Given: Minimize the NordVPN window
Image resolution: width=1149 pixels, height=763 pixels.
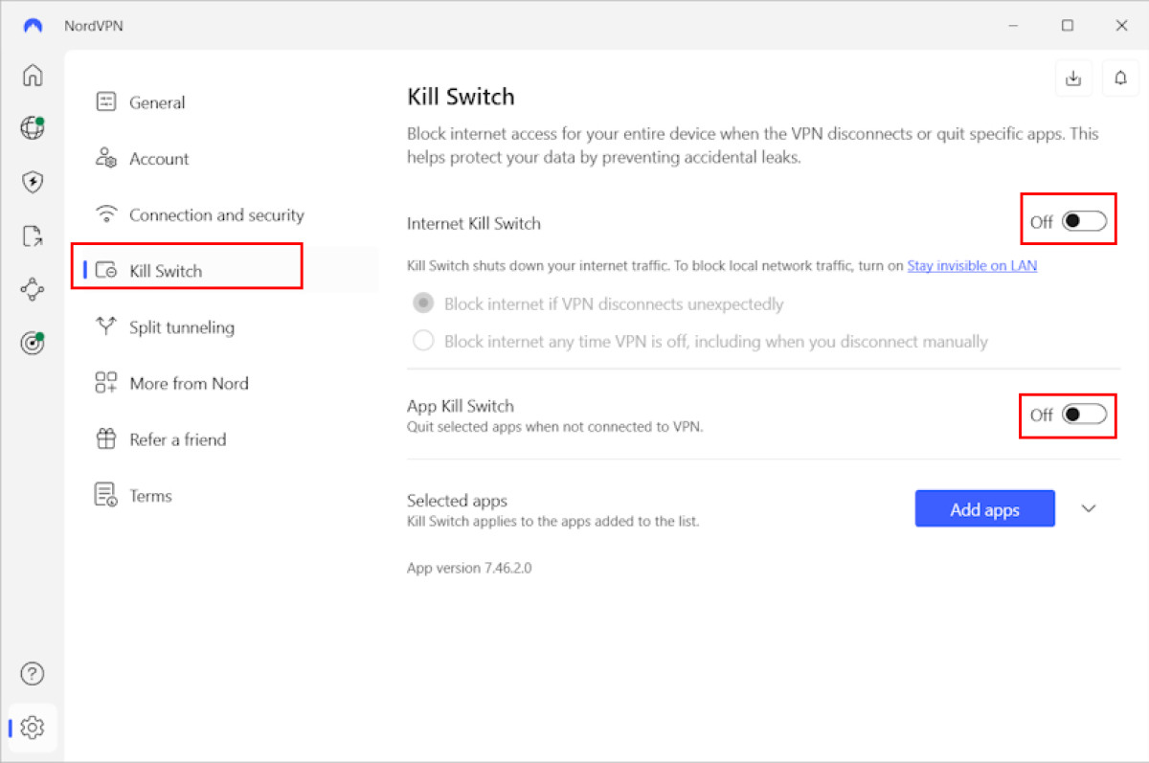Looking at the screenshot, I should coord(1013,26).
